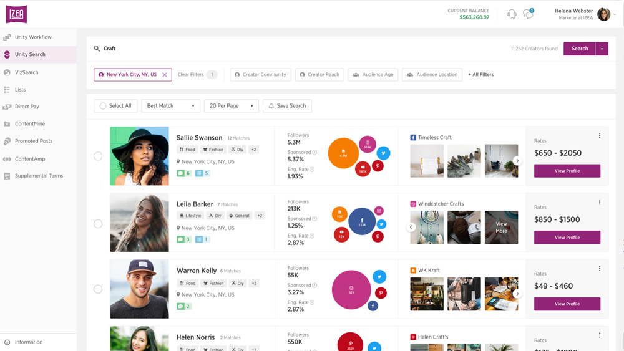Click Helena Webster's profile avatar
The width and height of the screenshot is (624, 351).
603,14
